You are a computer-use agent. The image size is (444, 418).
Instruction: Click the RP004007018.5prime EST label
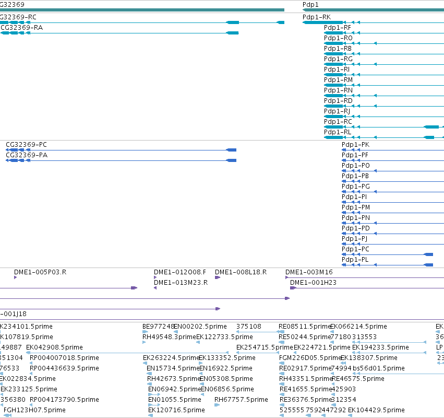pos(64,358)
